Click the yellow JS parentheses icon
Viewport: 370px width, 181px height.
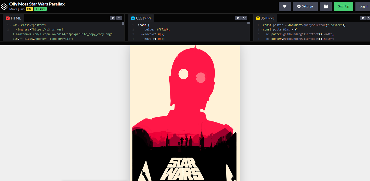(258, 18)
